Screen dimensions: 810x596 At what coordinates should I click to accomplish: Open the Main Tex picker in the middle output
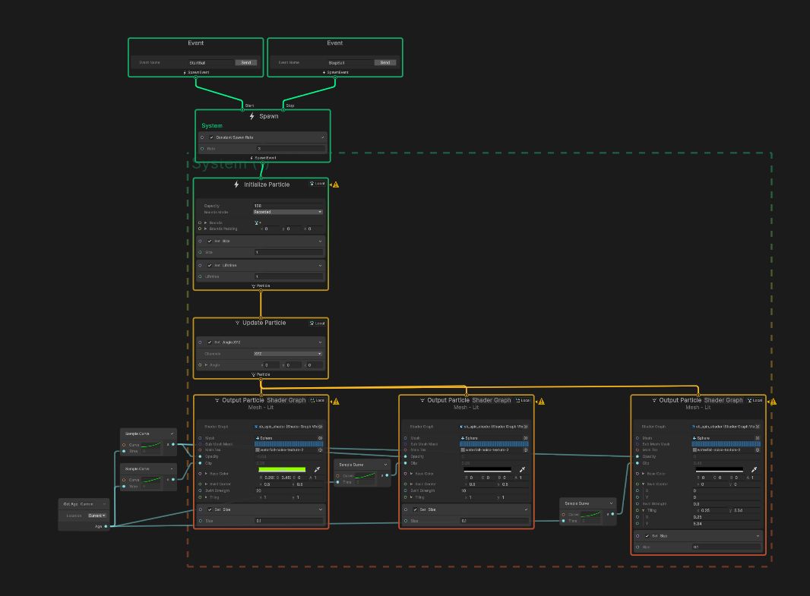pos(525,450)
